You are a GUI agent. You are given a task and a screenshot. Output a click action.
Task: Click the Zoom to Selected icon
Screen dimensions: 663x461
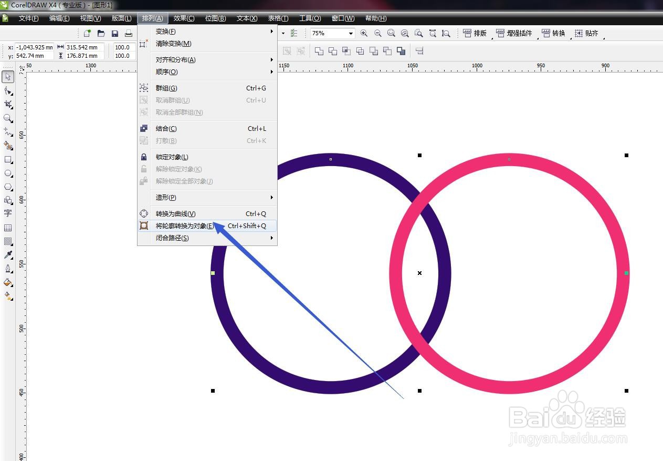click(391, 33)
